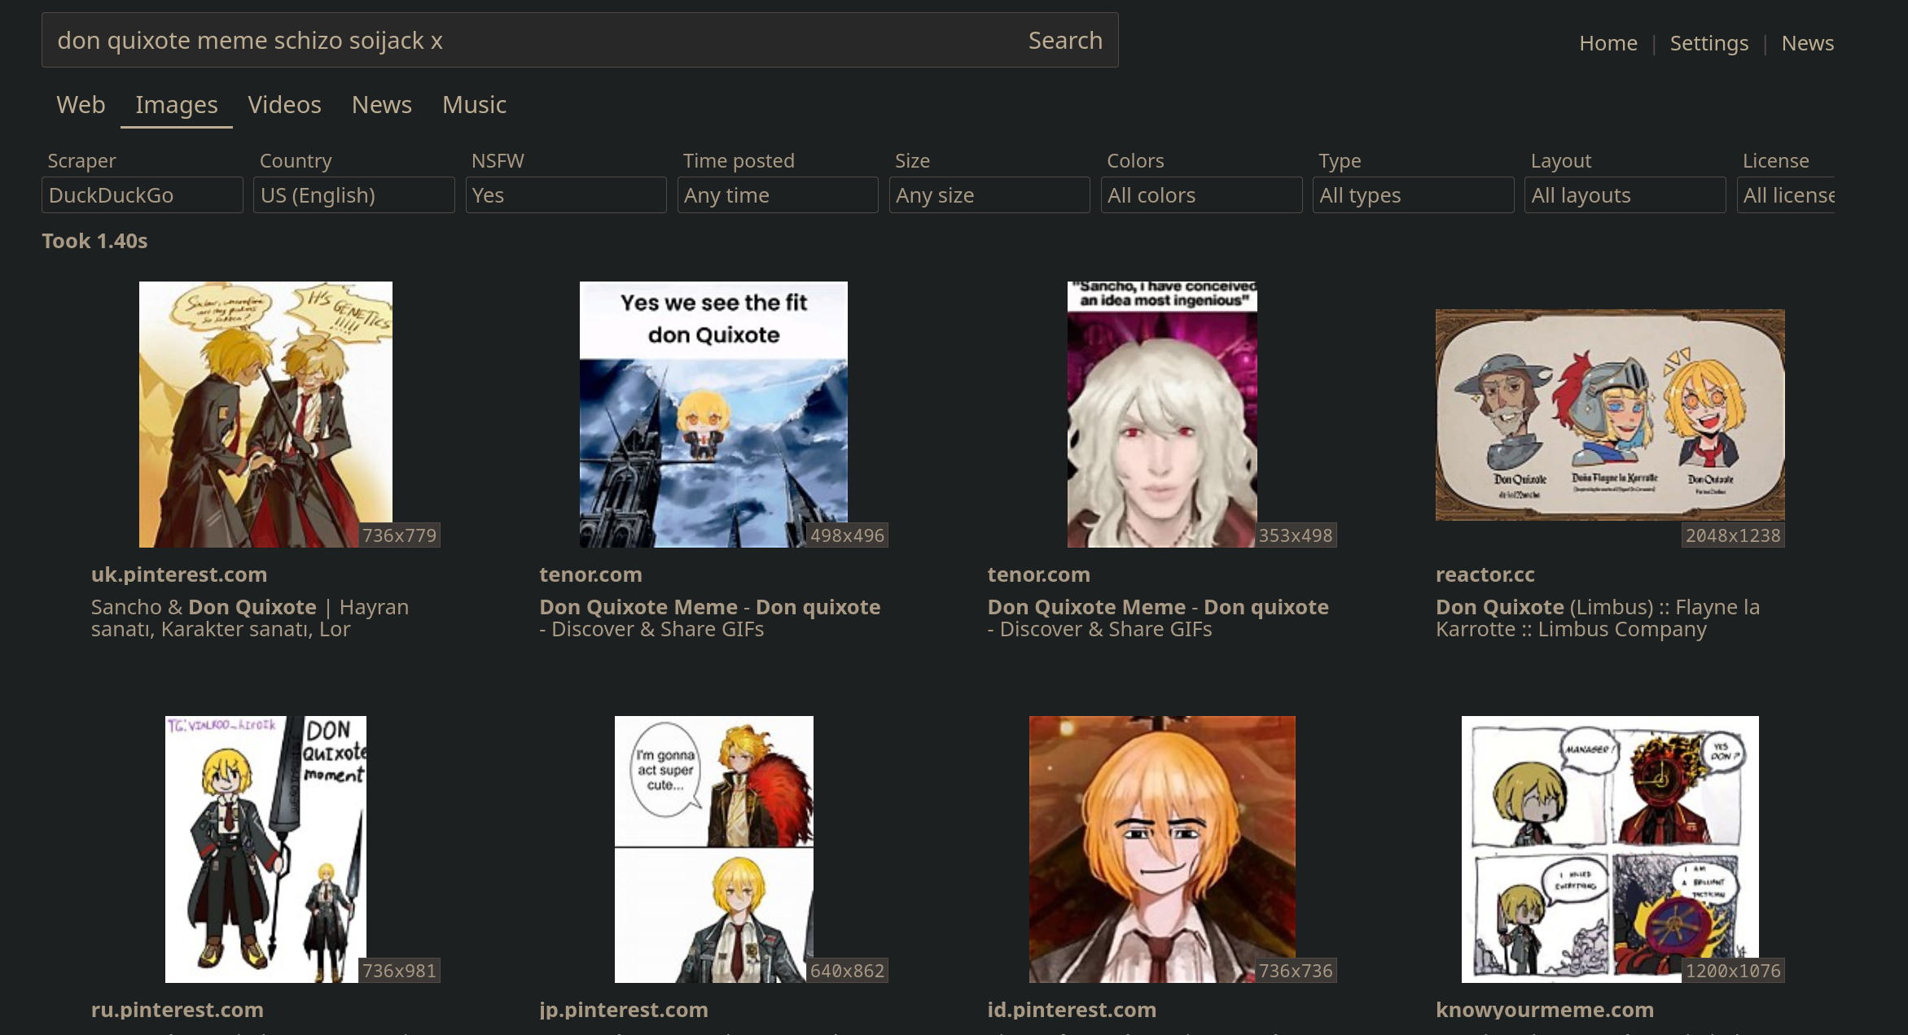Image resolution: width=1908 pixels, height=1035 pixels.
Task: Click the jp.pinterest.com source link
Action: click(x=624, y=1010)
